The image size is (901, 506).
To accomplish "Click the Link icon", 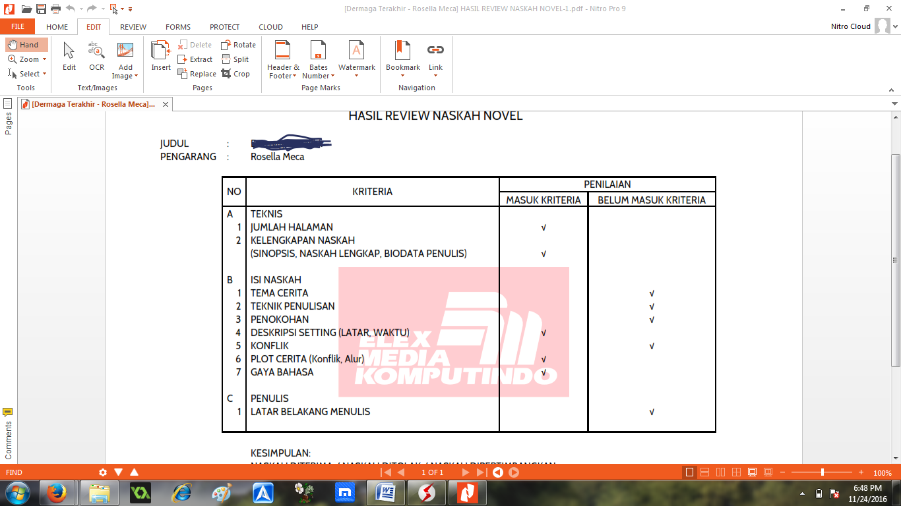I will [435, 50].
